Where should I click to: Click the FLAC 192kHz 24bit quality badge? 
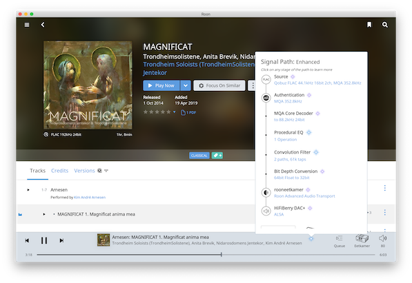click(x=63, y=134)
